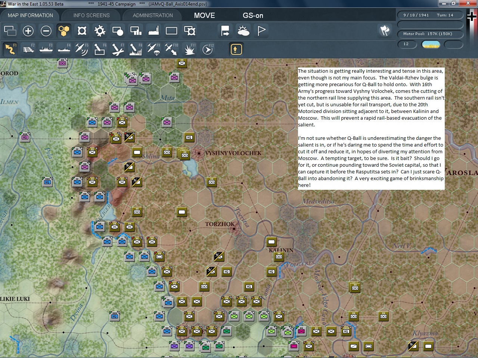
Task: Click the pennant flag icon
Action: point(261,31)
